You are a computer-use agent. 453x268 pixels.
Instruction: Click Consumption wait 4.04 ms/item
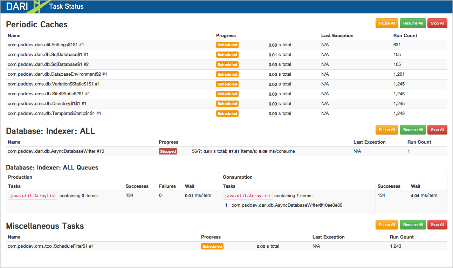coord(424,195)
